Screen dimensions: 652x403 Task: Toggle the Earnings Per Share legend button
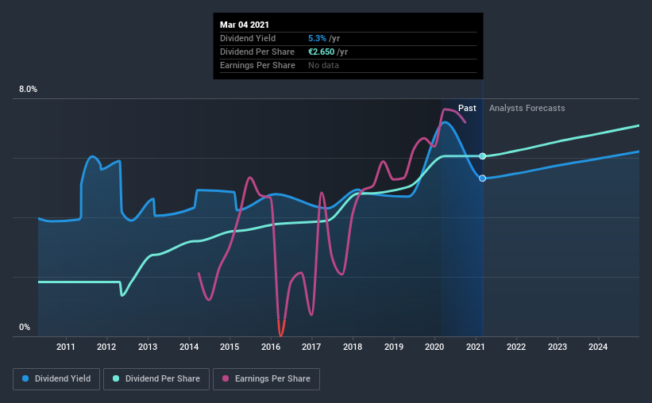click(266, 379)
